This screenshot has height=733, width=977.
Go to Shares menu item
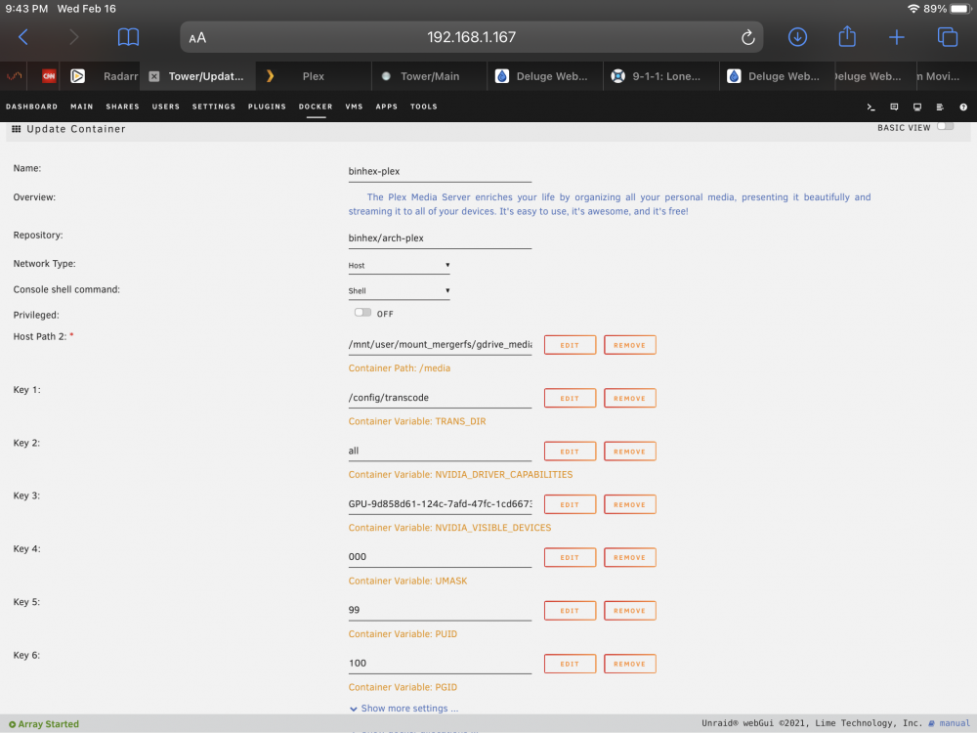[x=123, y=107]
